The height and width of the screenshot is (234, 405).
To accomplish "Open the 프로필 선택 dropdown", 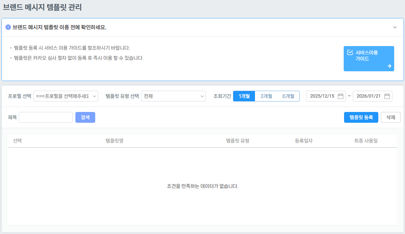I will click(66, 96).
